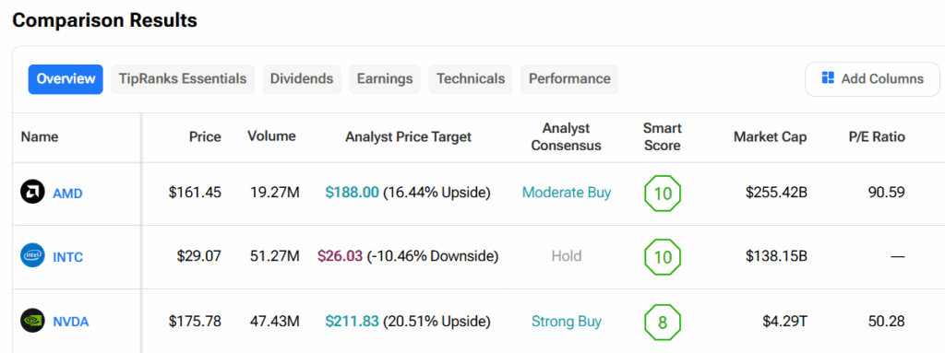Open the Add Columns button
Screen dimensions: 945x353
pos(872,79)
